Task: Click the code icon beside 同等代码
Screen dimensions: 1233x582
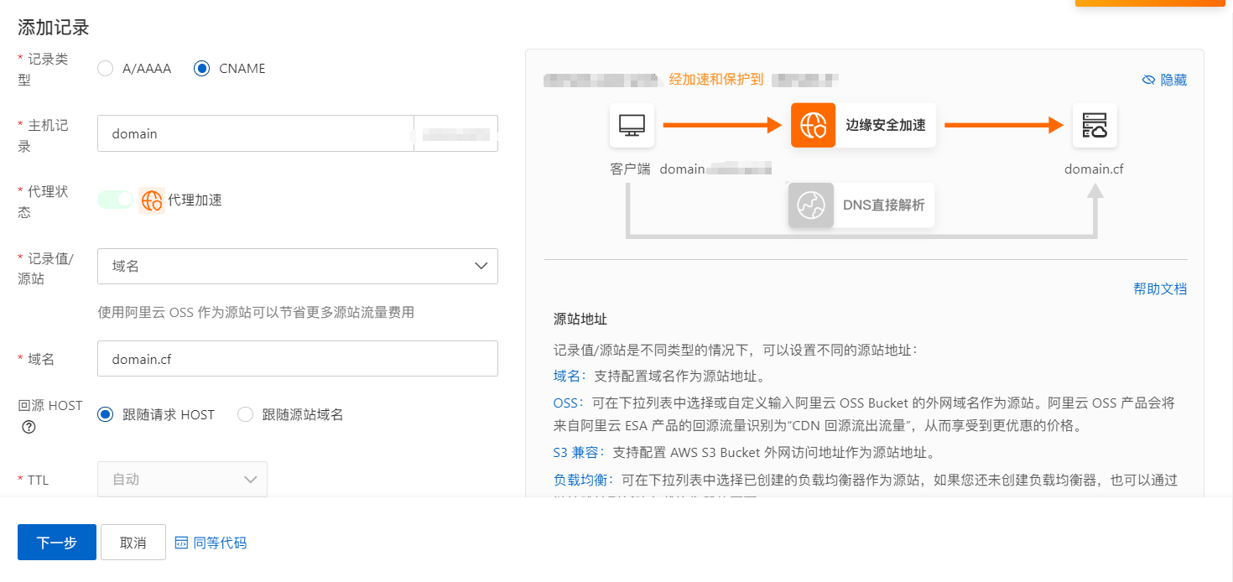Action: [x=180, y=542]
